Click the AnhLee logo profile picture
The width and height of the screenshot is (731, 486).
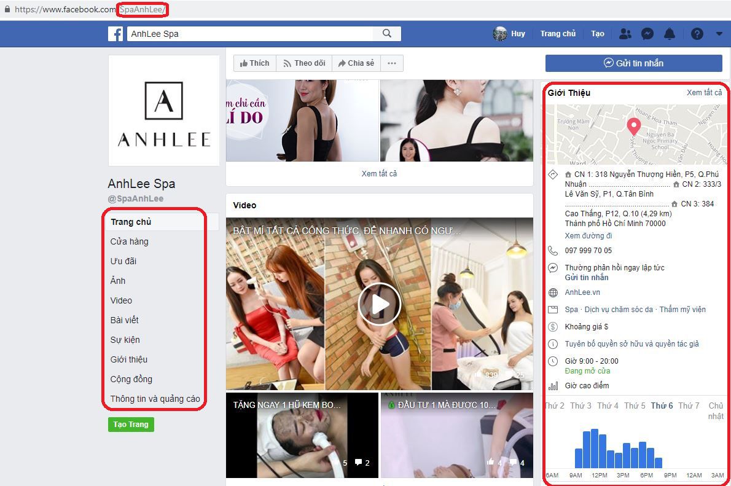pos(164,111)
